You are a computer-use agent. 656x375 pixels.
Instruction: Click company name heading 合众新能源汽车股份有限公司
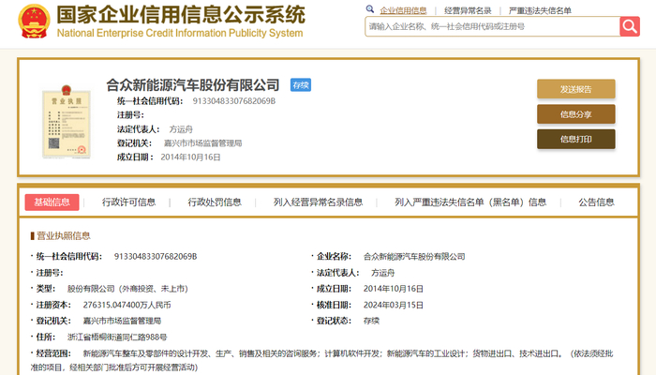(x=193, y=85)
